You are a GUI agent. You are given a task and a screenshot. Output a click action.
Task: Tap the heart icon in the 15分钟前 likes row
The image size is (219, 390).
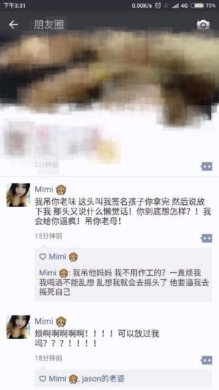43,257
